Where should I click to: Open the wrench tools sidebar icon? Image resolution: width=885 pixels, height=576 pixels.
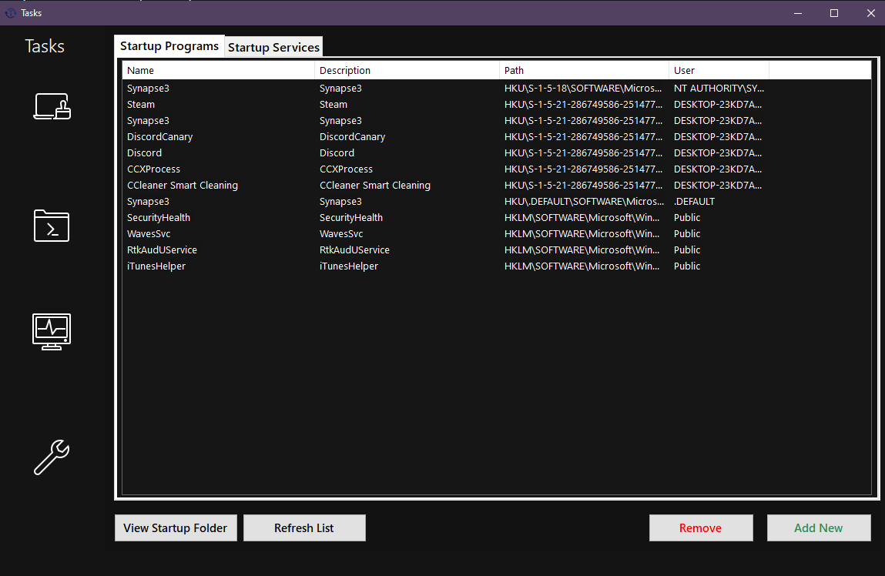click(52, 457)
